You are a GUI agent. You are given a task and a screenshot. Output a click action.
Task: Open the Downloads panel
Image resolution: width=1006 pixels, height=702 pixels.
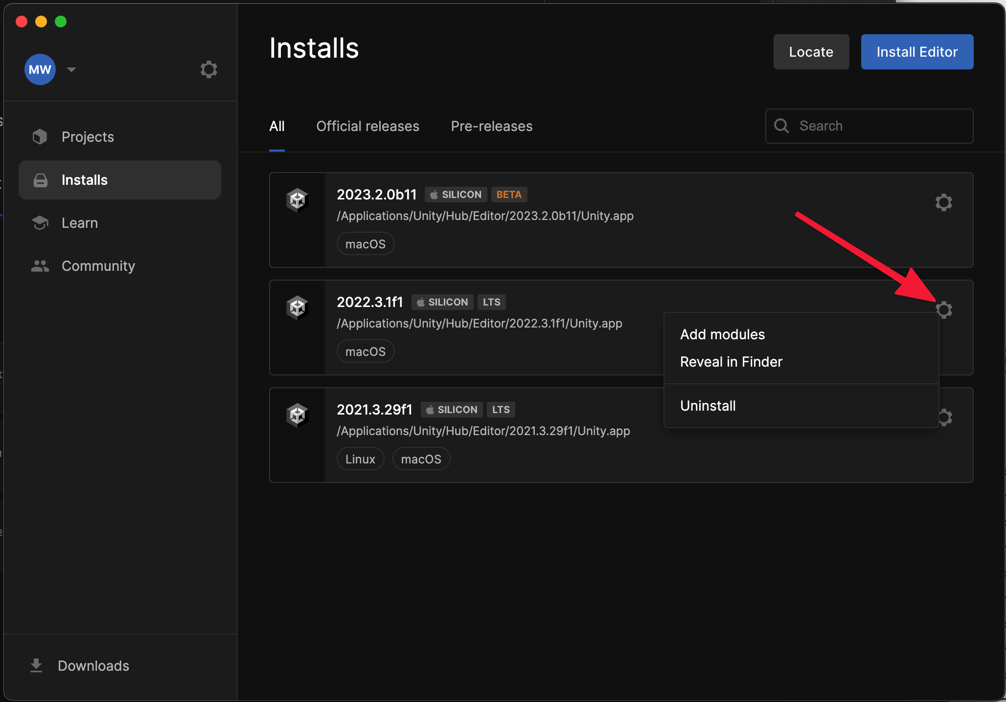click(93, 666)
